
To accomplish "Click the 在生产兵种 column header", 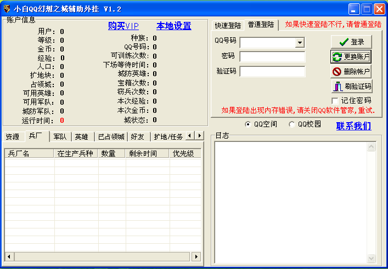I will [x=76, y=153].
